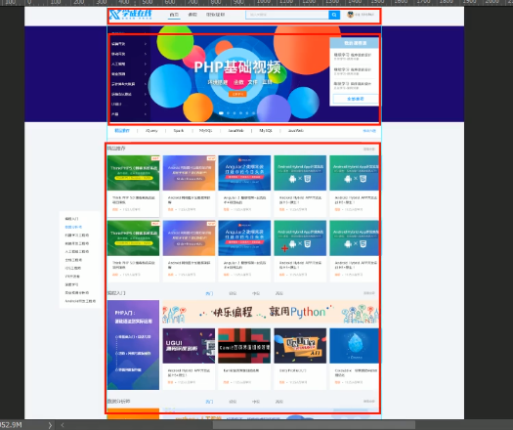
Task: Click the status bar arrow beside 52.9M
Action: (x=50, y=425)
